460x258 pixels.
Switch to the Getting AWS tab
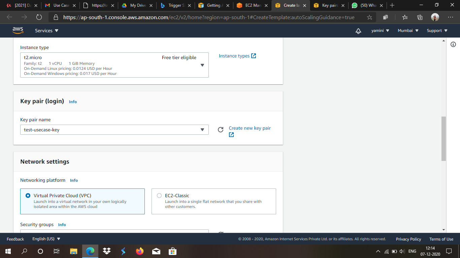[214, 5]
